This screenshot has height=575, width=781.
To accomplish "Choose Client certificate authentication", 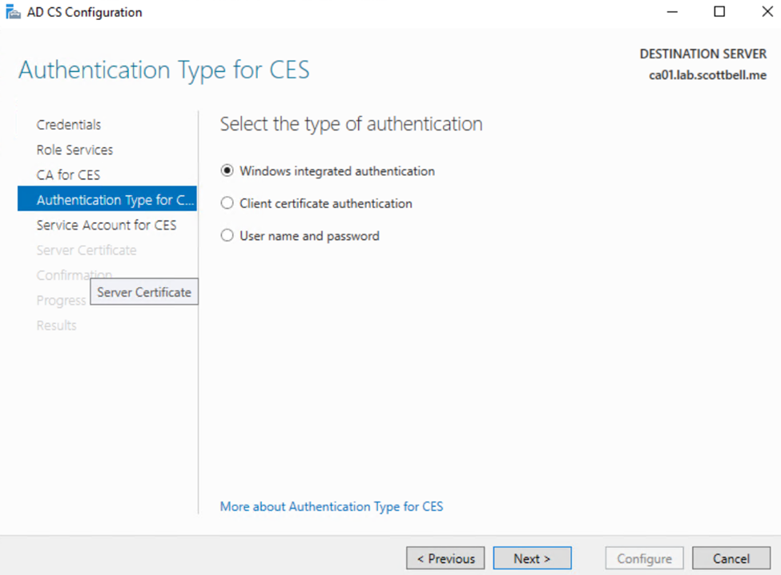I will coord(227,204).
